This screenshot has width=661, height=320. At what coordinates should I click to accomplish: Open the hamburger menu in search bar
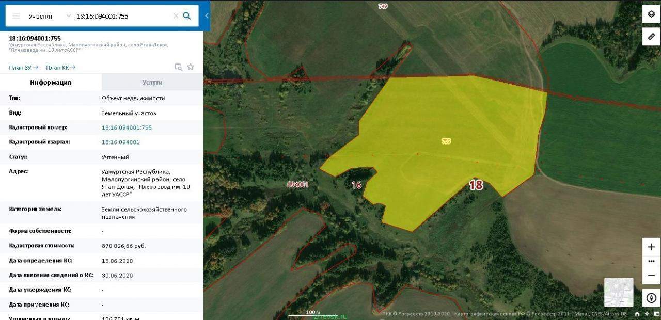coord(16,16)
